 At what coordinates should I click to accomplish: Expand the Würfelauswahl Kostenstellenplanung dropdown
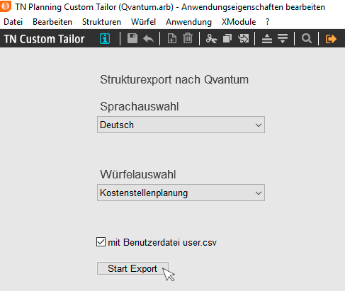pyautogui.click(x=181, y=193)
